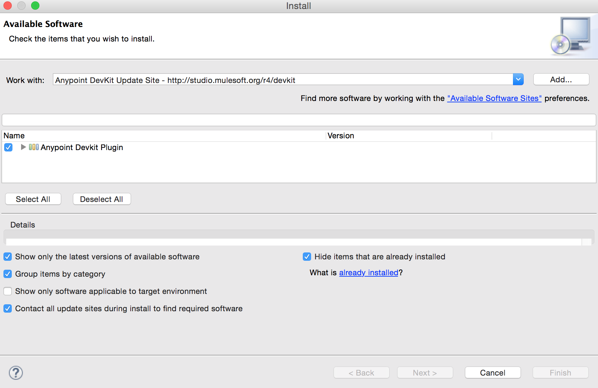
Task: Click the dropdown arrow on Work with field
Action: [518, 79]
